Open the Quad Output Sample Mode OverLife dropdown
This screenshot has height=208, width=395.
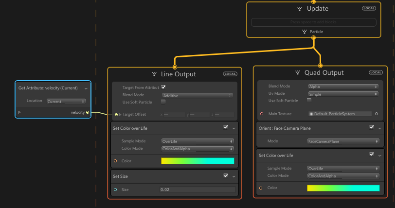coord(343,169)
